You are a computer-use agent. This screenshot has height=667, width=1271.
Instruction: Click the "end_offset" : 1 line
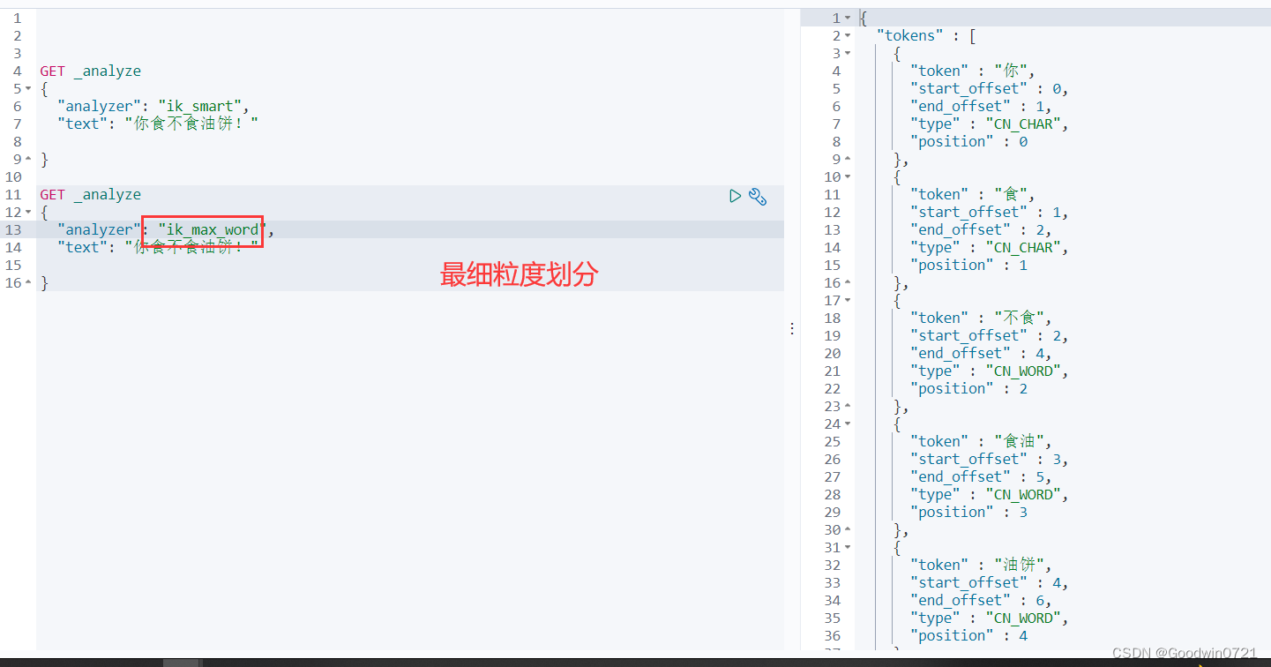point(981,106)
